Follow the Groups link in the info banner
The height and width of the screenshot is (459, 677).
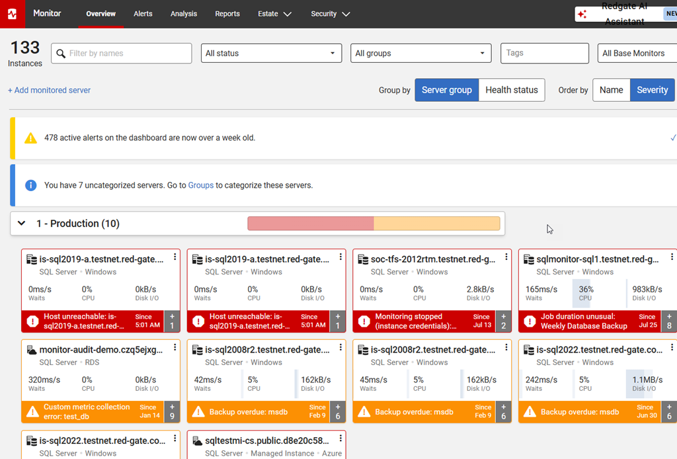201,185
